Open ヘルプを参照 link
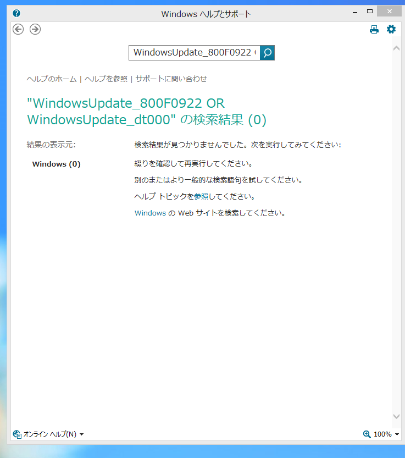The height and width of the screenshot is (458, 405). click(x=106, y=79)
